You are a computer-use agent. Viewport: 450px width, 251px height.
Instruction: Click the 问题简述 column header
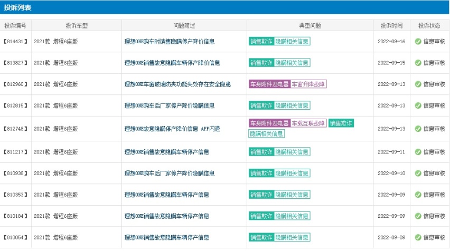[x=184, y=26]
